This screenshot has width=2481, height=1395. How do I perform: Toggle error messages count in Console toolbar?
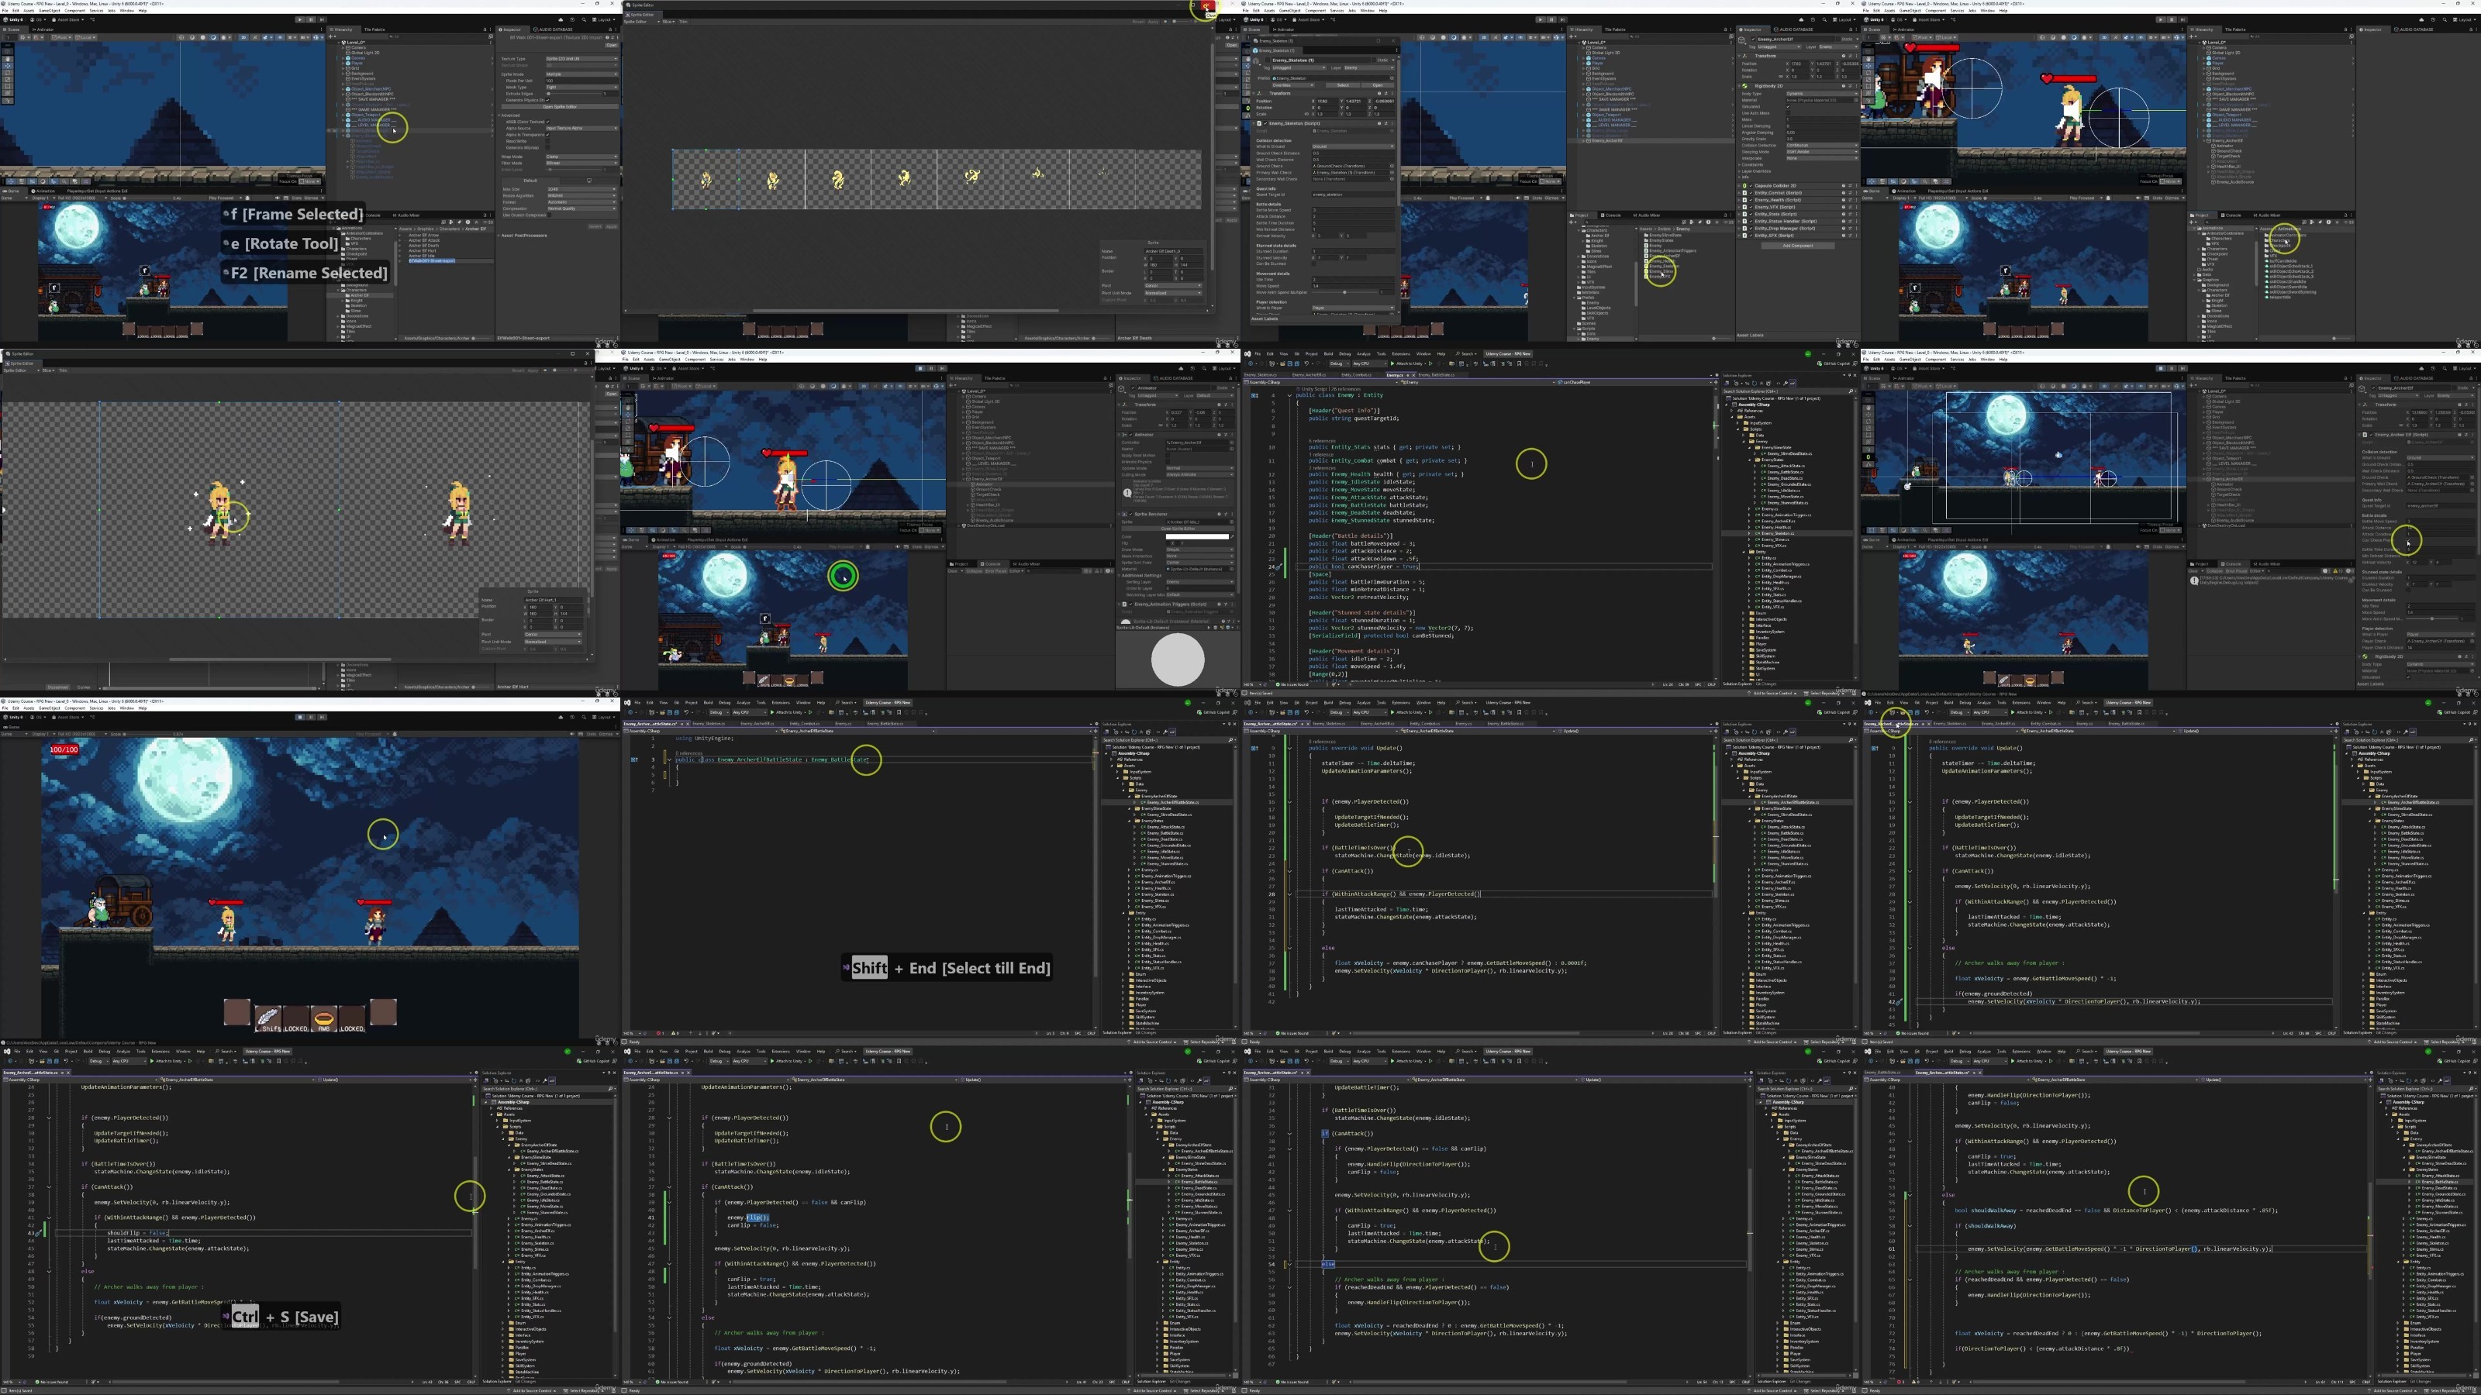click(1110, 571)
